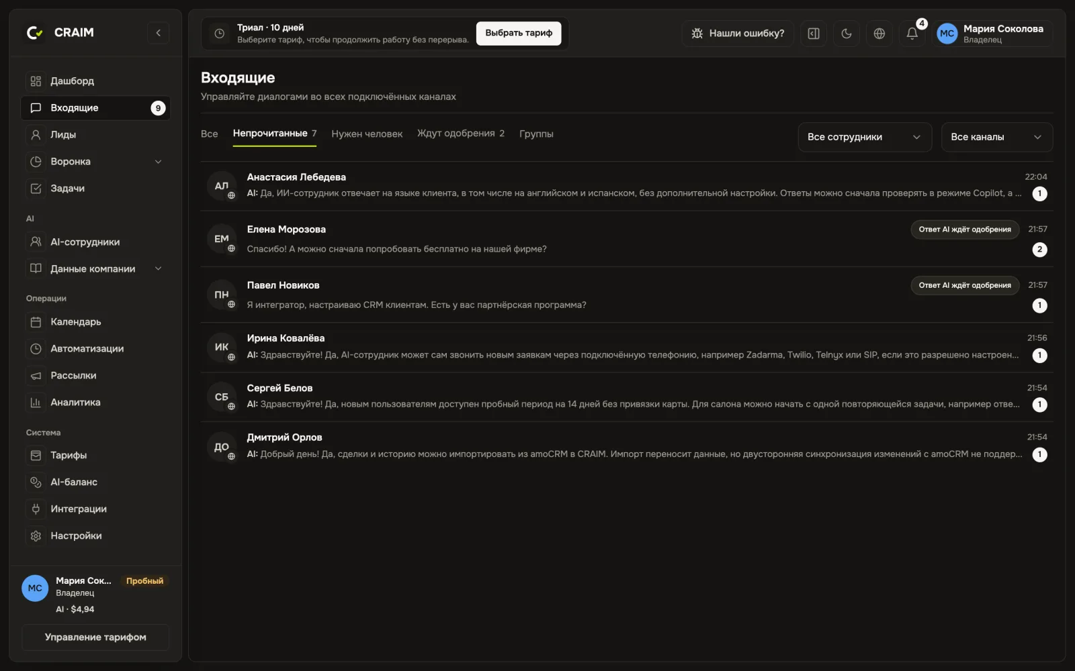Open Интеграции section

click(x=95, y=509)
